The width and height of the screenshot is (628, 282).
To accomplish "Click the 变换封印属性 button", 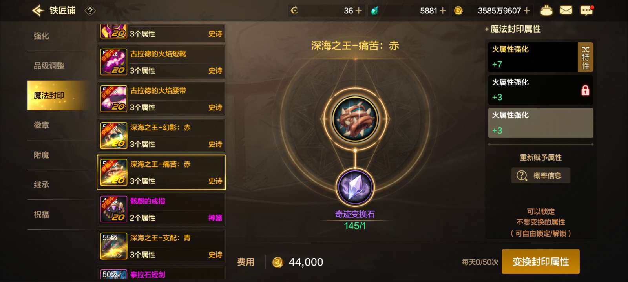I will click(x=540, y=262).
